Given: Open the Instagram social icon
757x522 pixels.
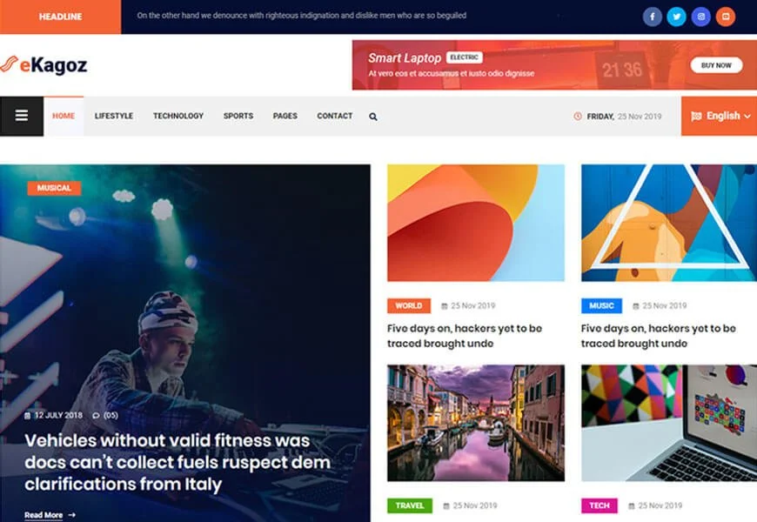Looking at the screenshot, I should 701,17.
